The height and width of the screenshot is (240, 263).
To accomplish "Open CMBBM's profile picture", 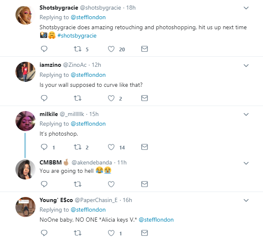I will click(x=25, y=169).
